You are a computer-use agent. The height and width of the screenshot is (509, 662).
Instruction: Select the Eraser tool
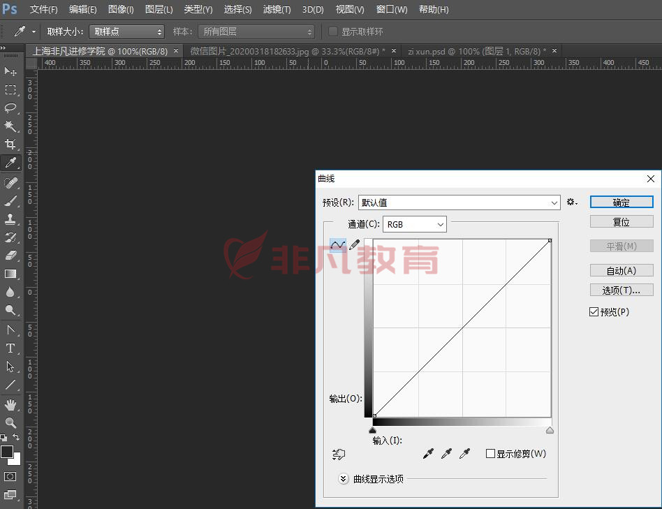10,256
